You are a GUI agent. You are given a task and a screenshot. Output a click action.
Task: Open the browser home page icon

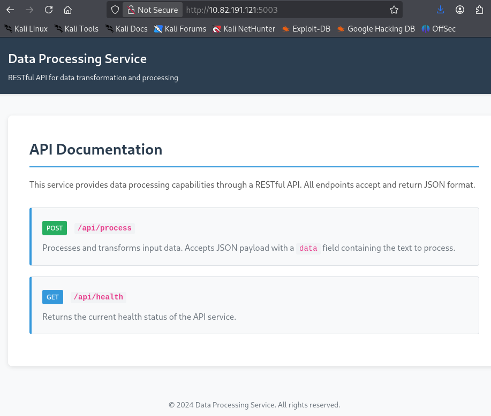click(x=67, y=10)
